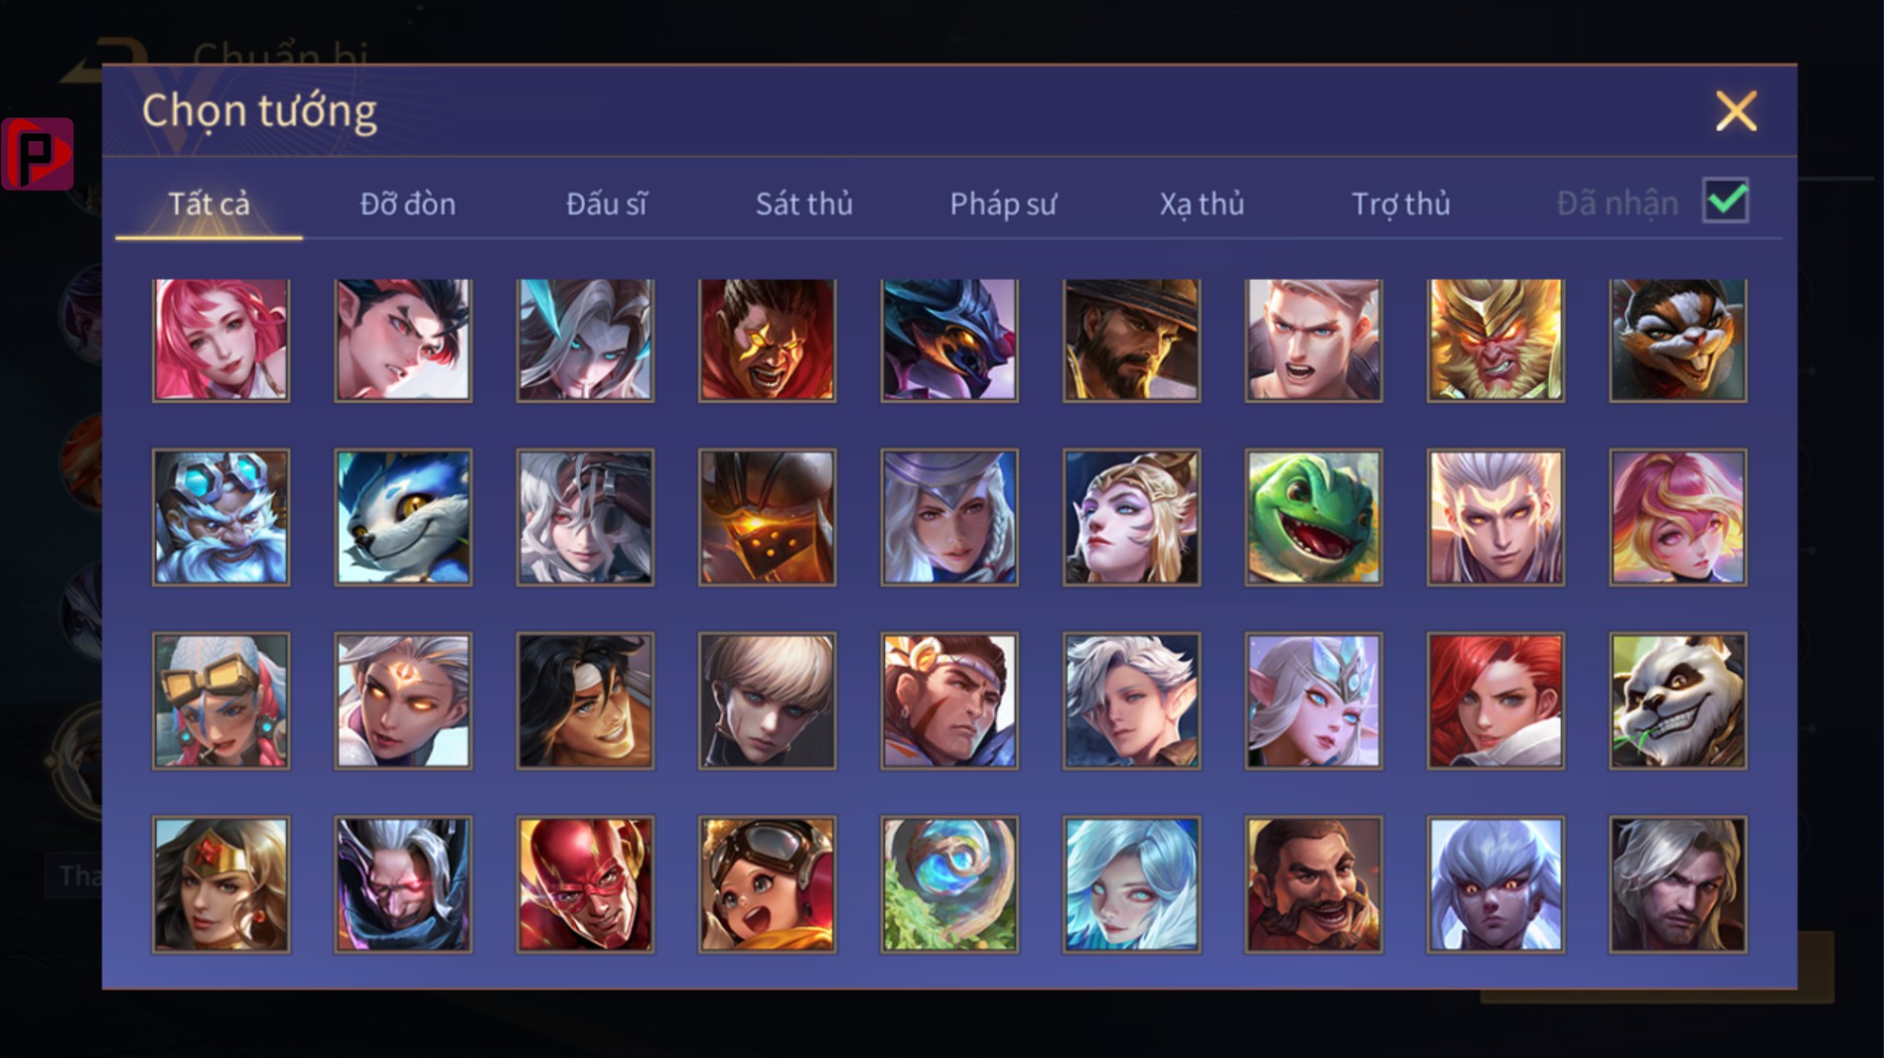Pick the blue wolf hero portrait
The width and height of the screenshot is (1884, 1058).
point(403,518)
